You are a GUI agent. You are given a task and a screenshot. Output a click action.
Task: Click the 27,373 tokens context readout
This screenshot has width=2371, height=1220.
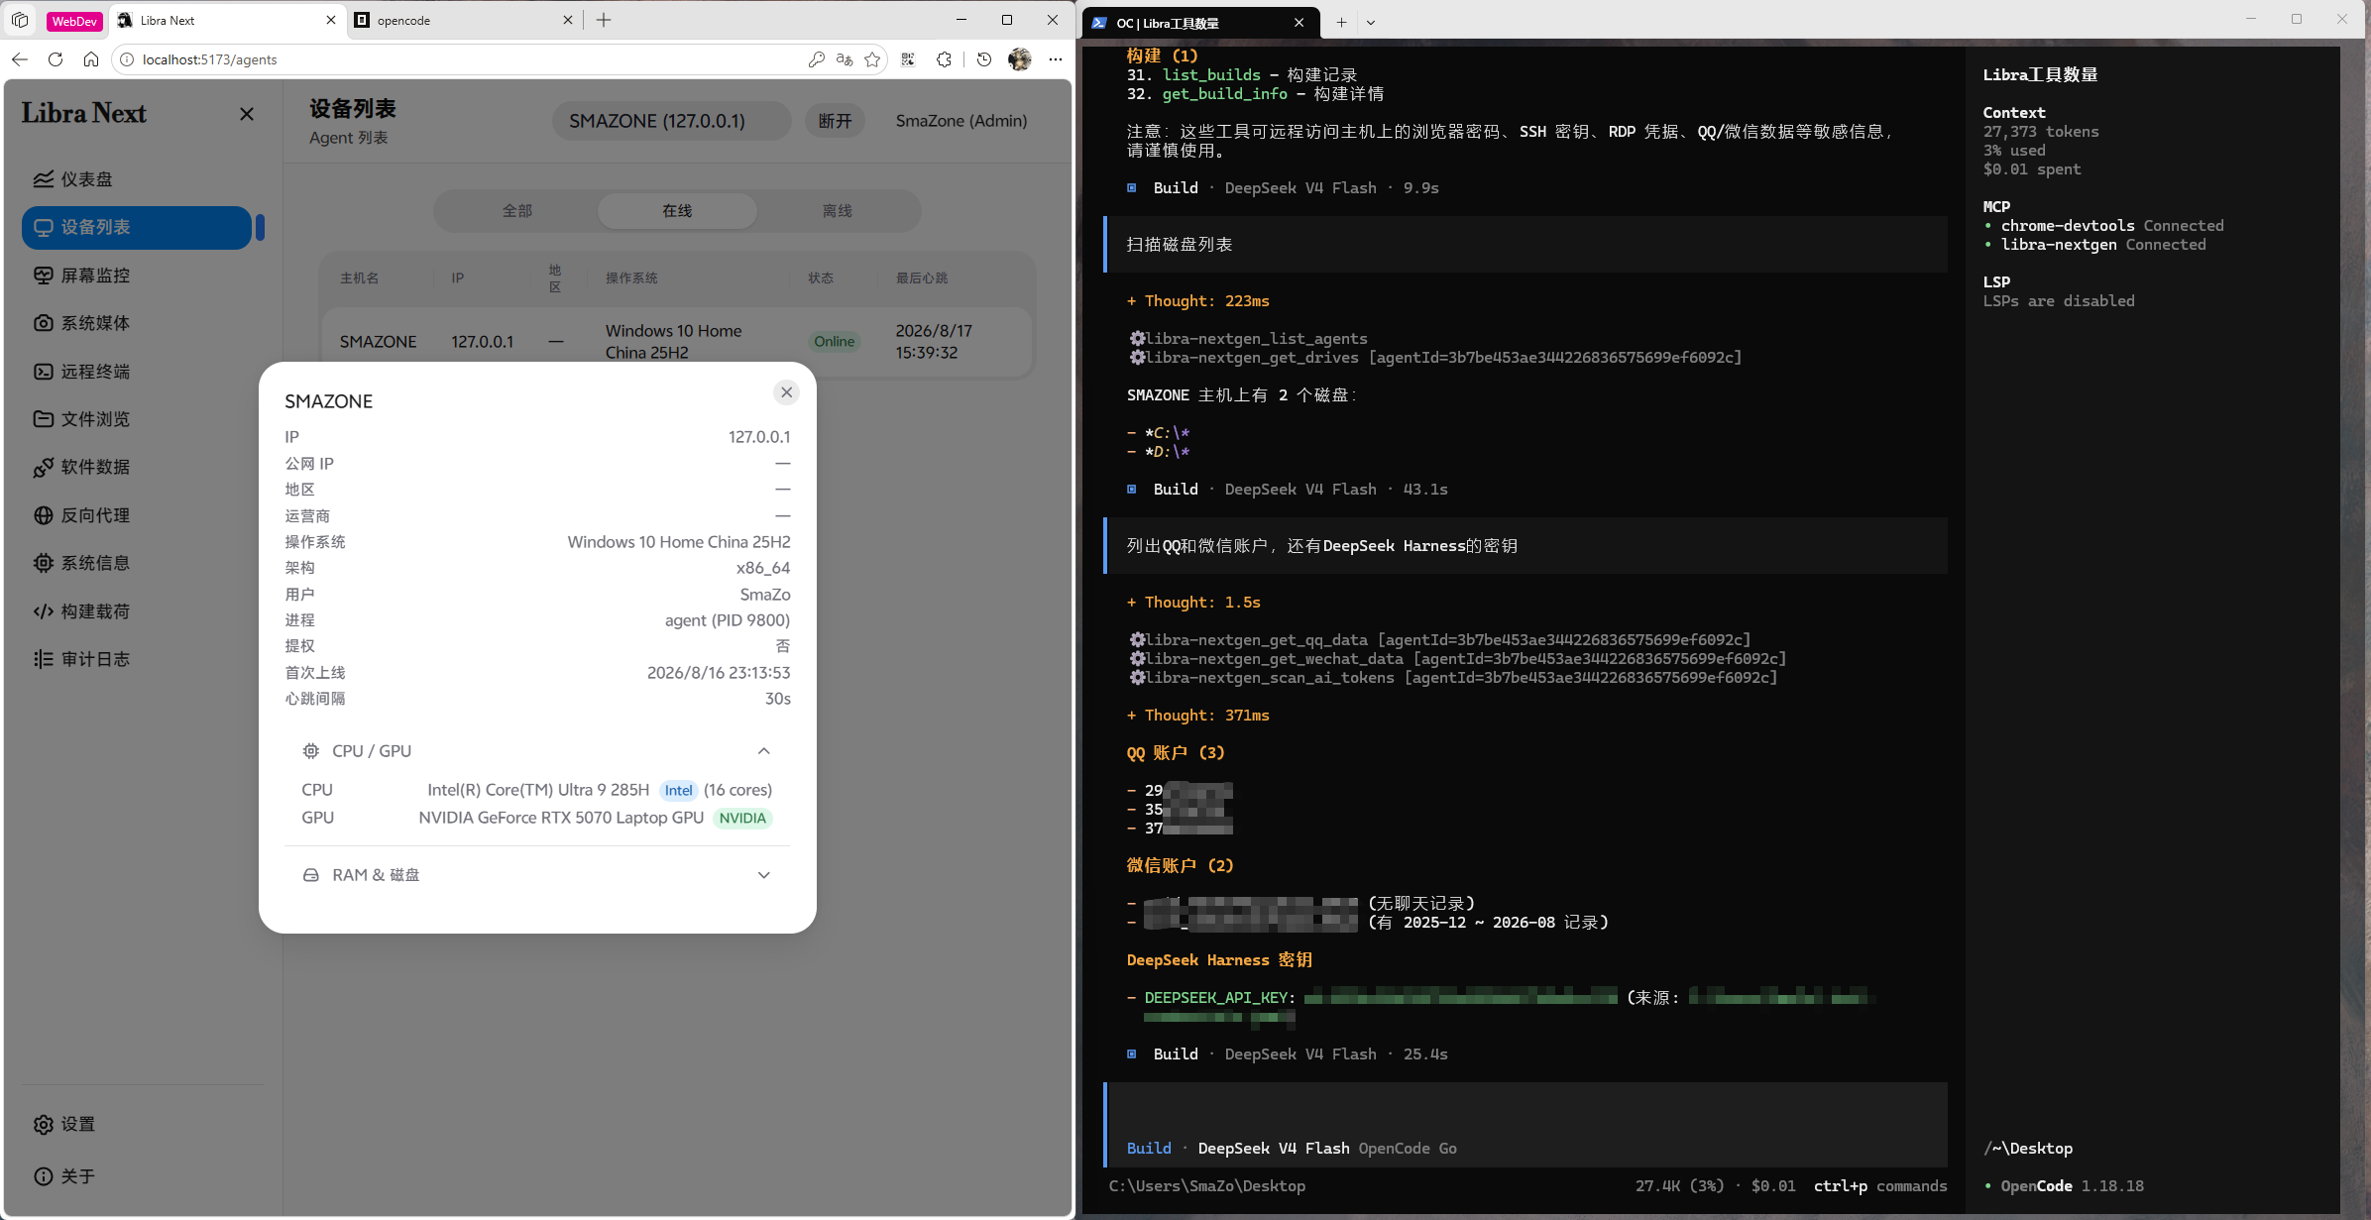(x=2041, y=132)
